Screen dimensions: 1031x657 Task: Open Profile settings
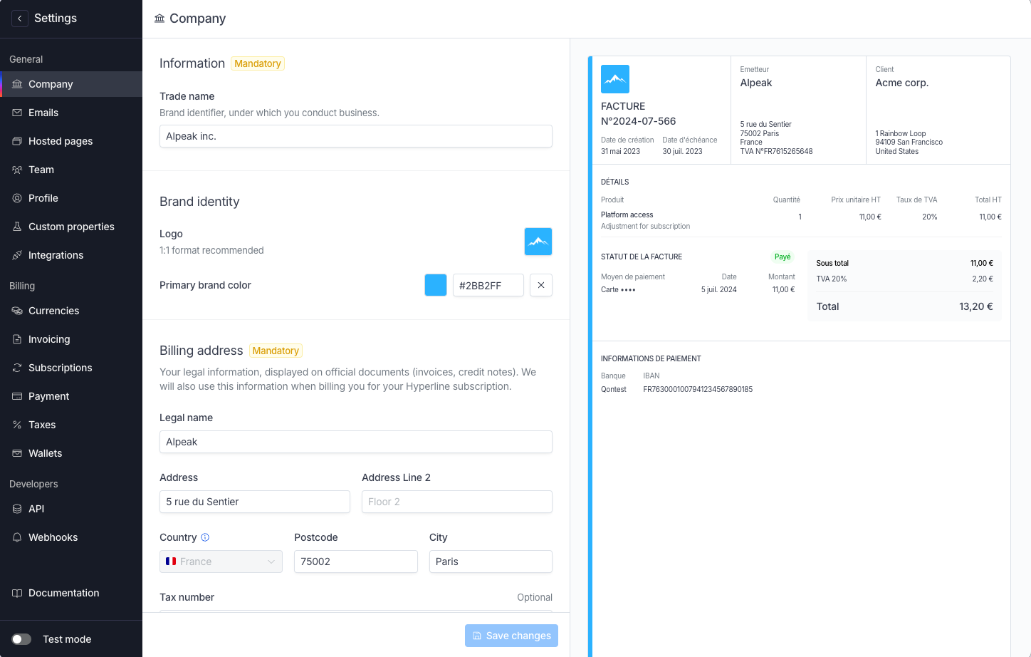tap(71, 198)
